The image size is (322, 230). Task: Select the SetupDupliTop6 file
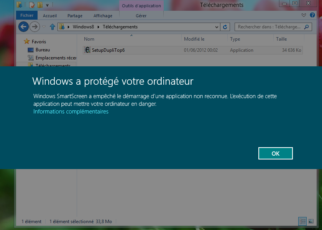click(192, 50)
